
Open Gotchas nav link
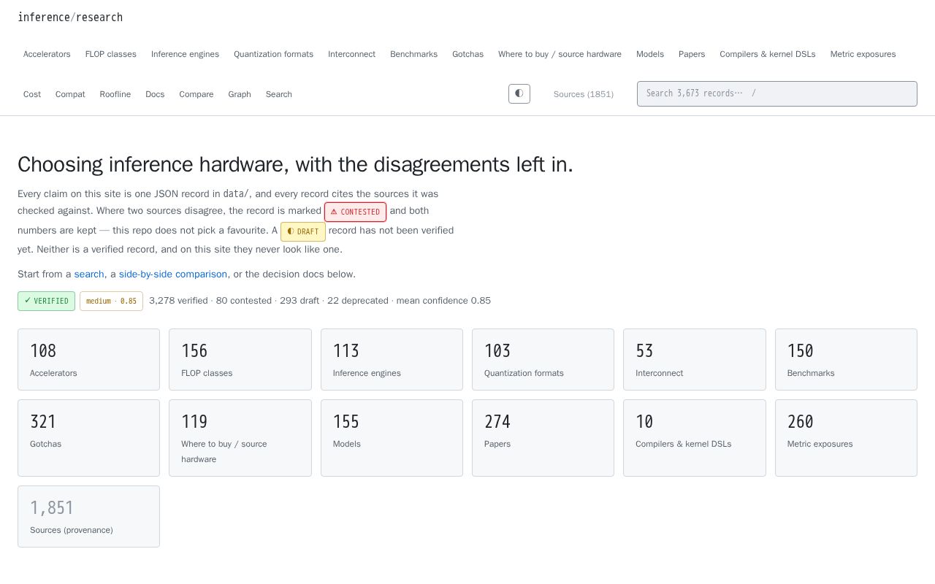coord(467,54)
